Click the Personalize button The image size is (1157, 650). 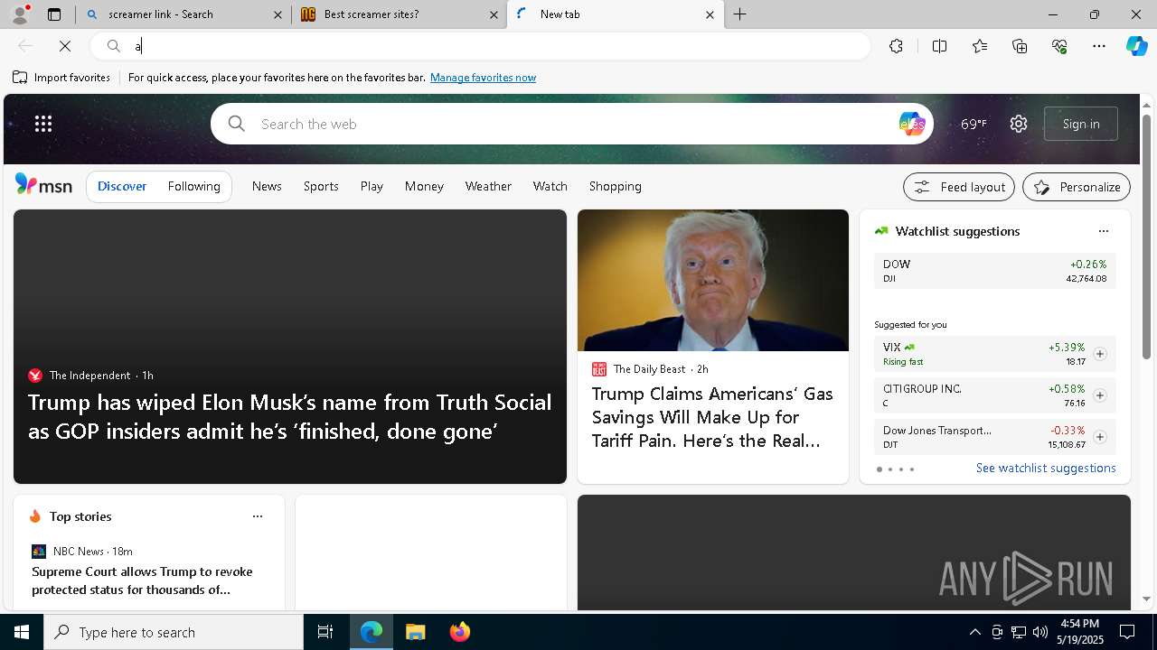coord(1077,187)
